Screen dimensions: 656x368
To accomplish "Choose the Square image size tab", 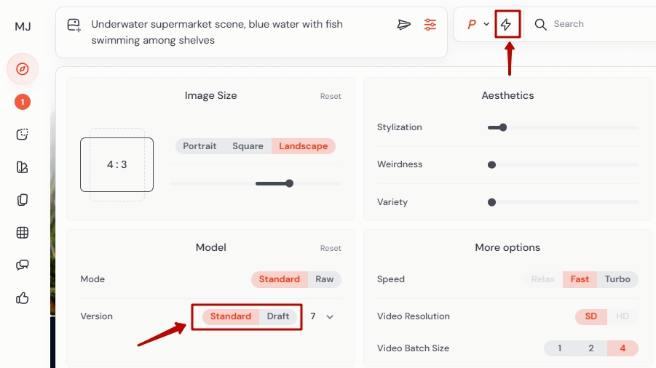I will pyautogui.click(x=248, y=146).
